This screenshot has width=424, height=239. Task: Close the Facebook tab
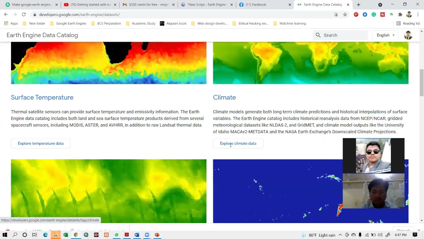pos(290,5)
